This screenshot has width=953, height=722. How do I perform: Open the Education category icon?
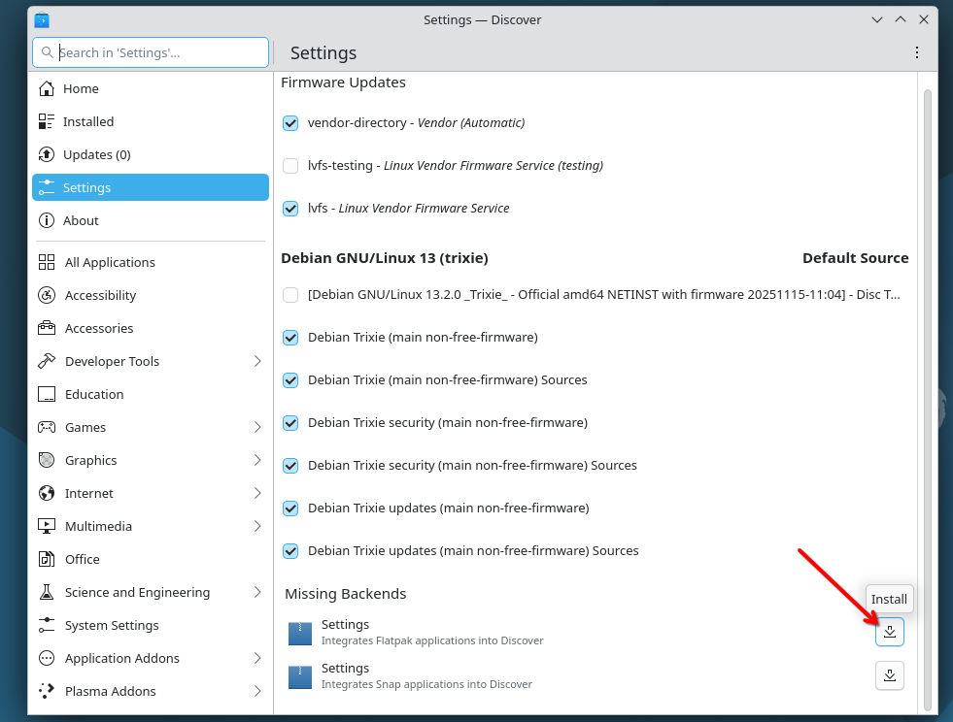click(47, 394)
